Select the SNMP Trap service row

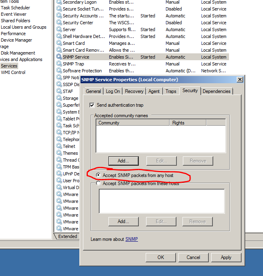[x=142, y=64]
